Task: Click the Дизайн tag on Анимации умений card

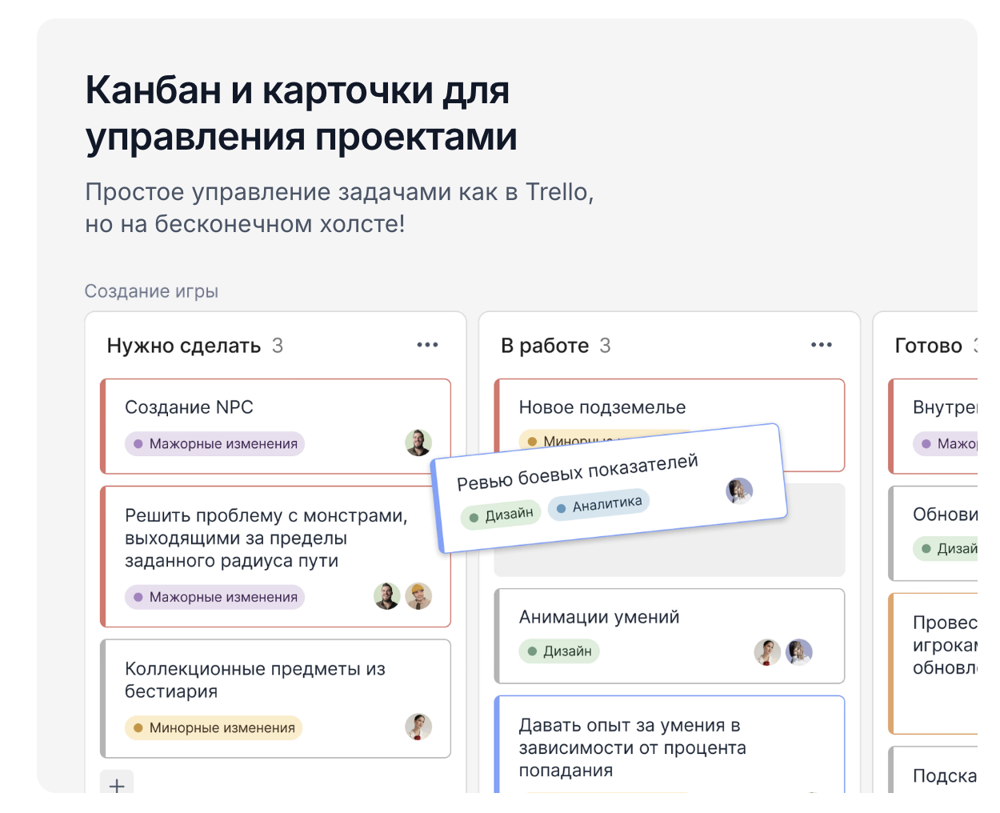Action: 559,651
